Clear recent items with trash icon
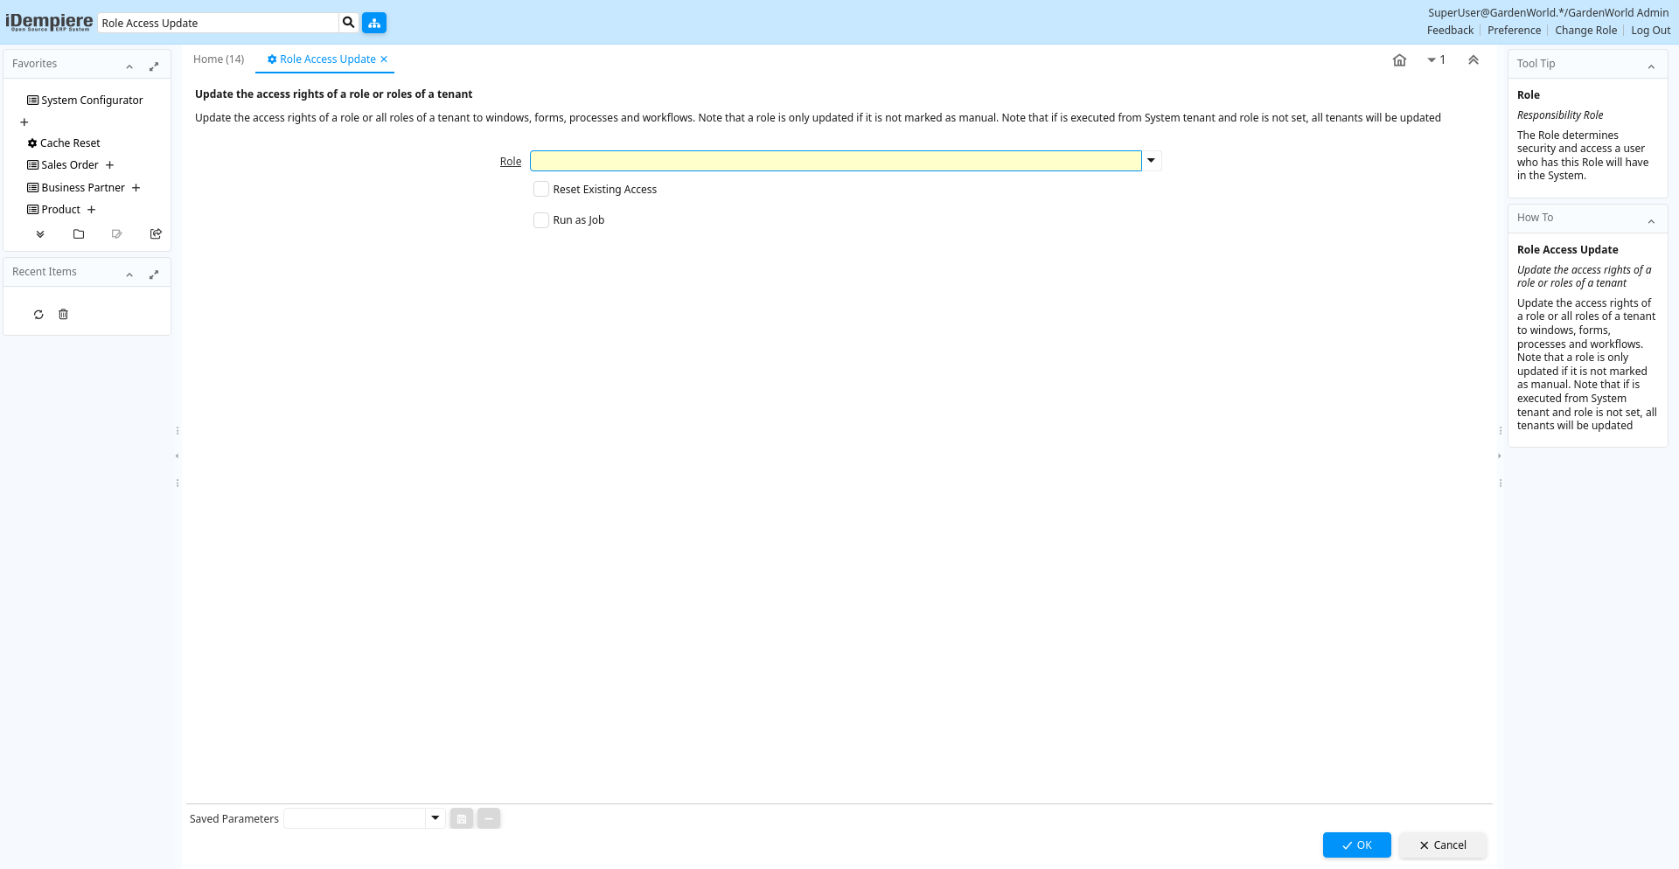Viewport: 1679px width, 869px height. pyautogui.click(x=63, y=315)
